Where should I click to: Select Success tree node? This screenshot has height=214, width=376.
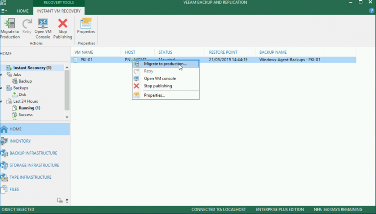point(25,115)
